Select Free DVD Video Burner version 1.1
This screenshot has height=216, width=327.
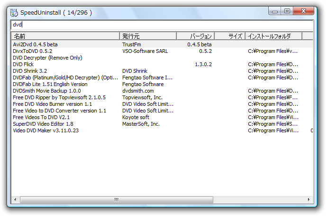tap(52, 104)
